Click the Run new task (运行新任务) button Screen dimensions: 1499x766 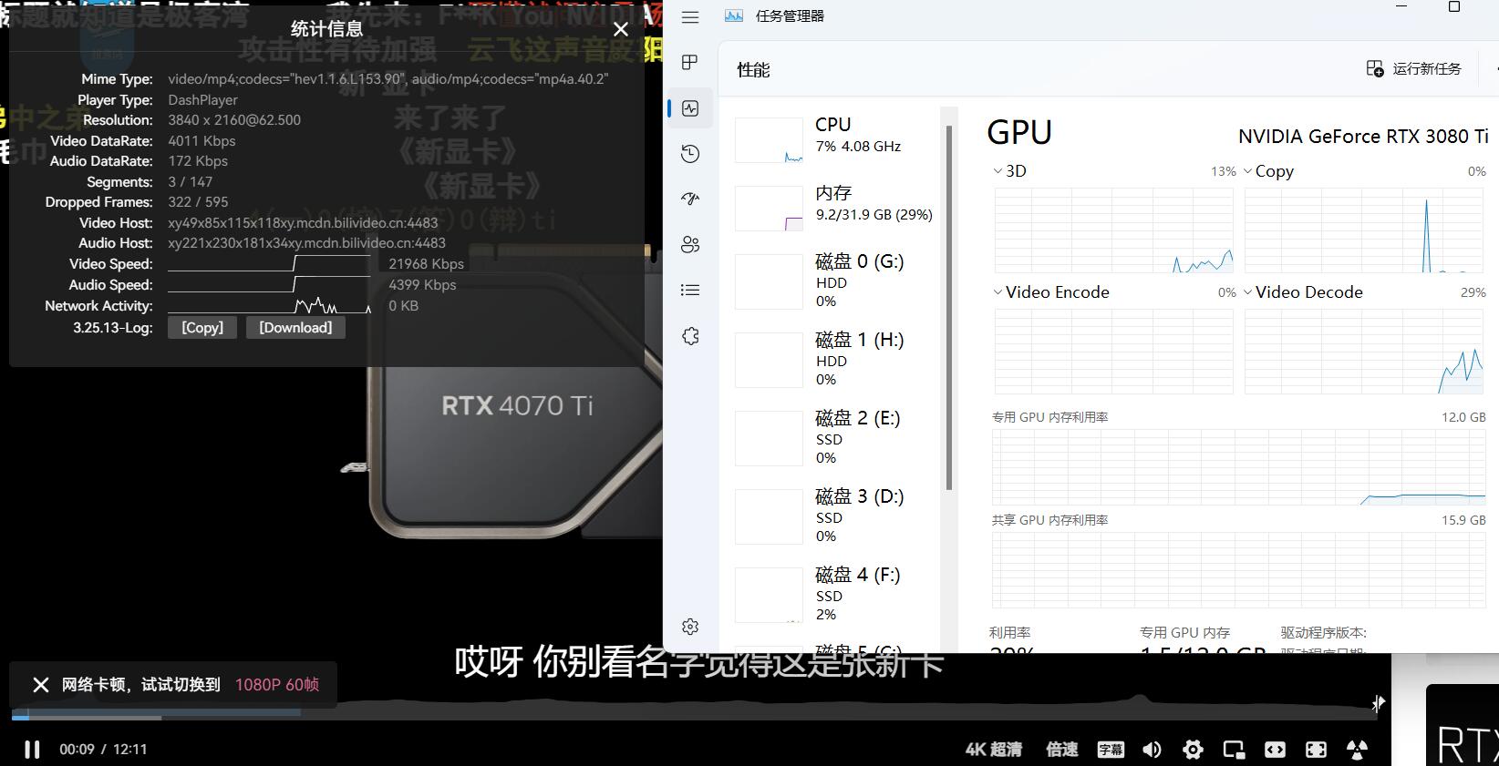click(1413, 69)
